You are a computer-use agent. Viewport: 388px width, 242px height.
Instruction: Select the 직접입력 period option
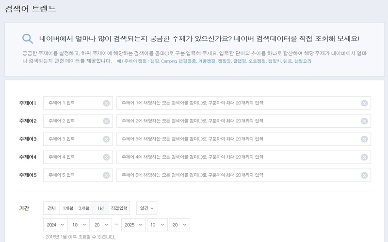[119, 208]
